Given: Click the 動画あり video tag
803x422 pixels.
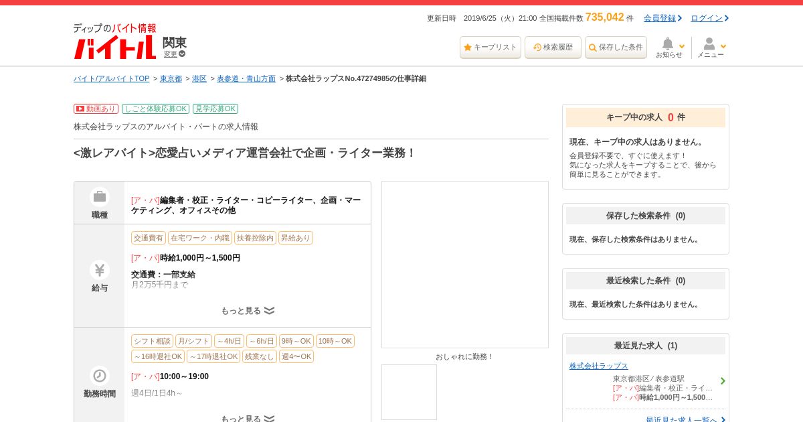Looking at the screenshot, I should pyautogui.click(x=96, y=109).
